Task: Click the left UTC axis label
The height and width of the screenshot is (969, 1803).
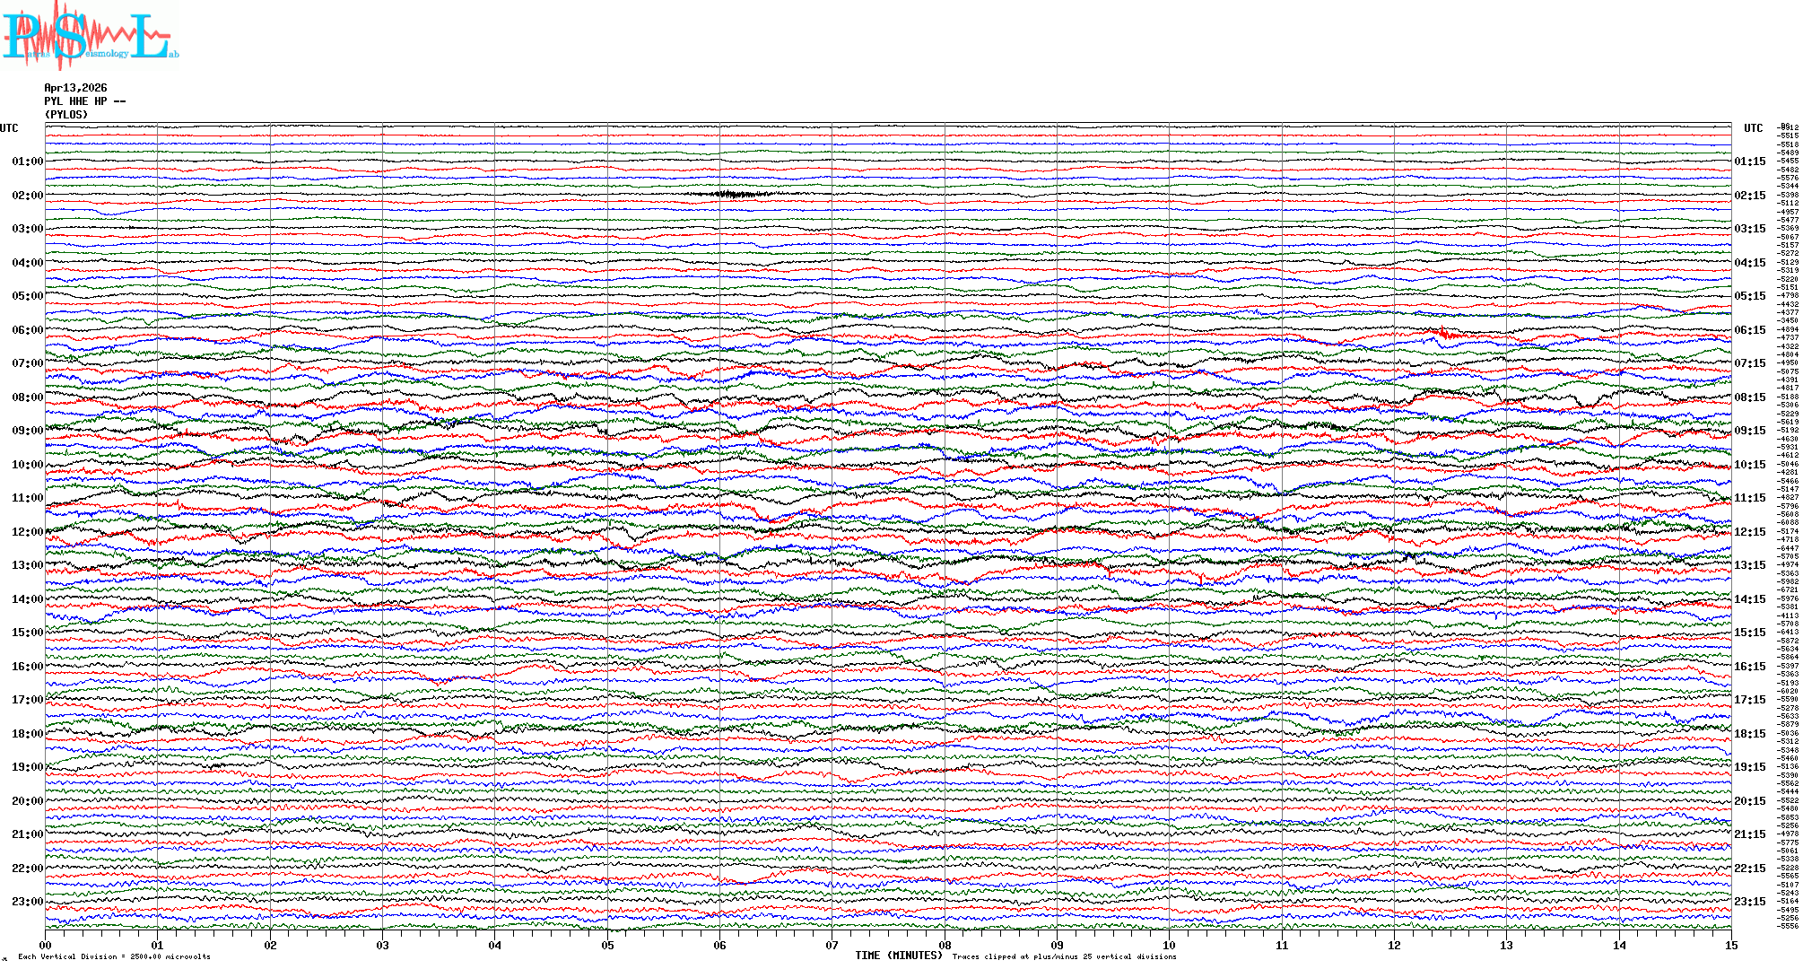Action: click(x=9, y=128)
